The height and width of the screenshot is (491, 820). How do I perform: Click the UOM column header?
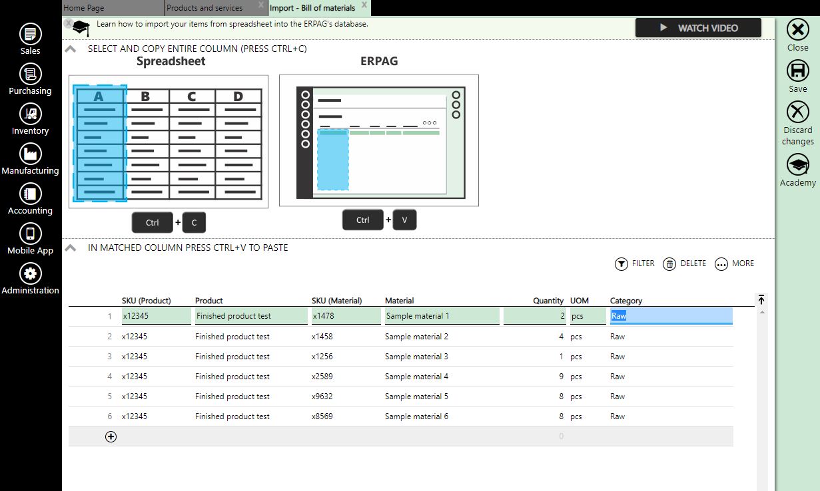click(x=580, y=301)
